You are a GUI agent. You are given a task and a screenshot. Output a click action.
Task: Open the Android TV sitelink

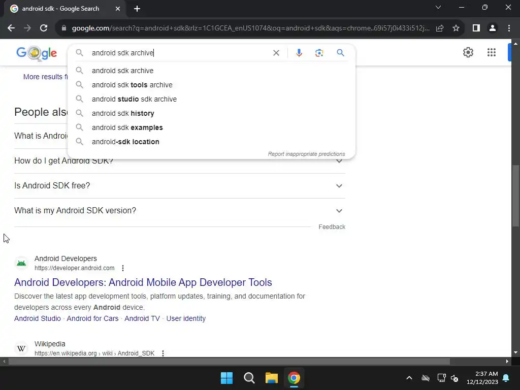coord(142,318)
